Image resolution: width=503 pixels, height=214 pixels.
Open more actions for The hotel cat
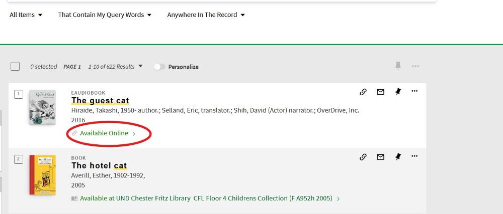point(414,156)
